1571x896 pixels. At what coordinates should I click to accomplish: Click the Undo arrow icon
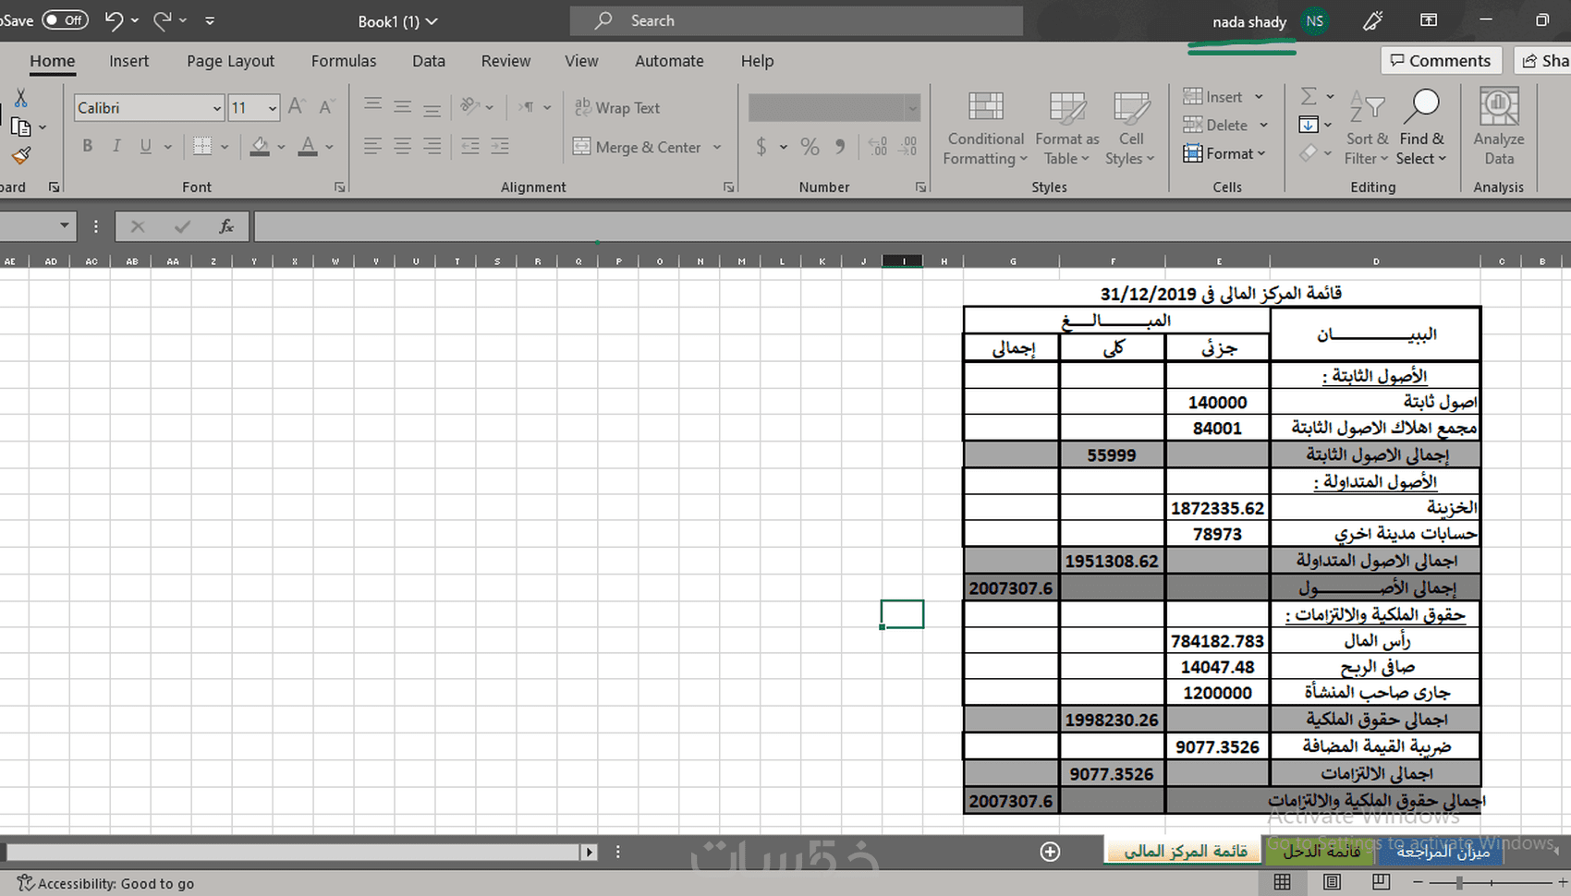point(114,20)
